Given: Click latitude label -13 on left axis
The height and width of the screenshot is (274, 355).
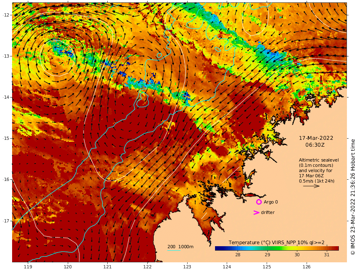Looking at the screenshot, I should point(6,56).
